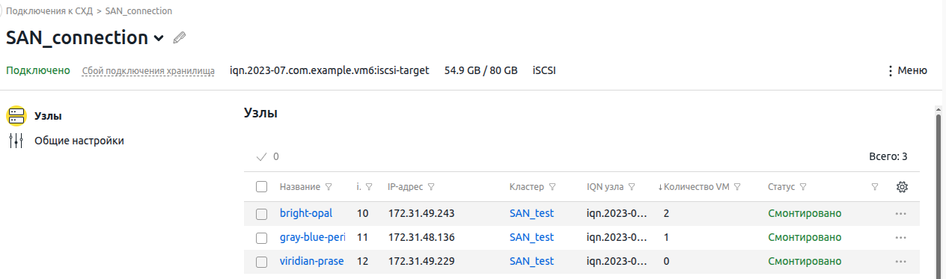
Task: Click the pencil edit icon next to SAN_connection
Action: (x=179, y=37)
